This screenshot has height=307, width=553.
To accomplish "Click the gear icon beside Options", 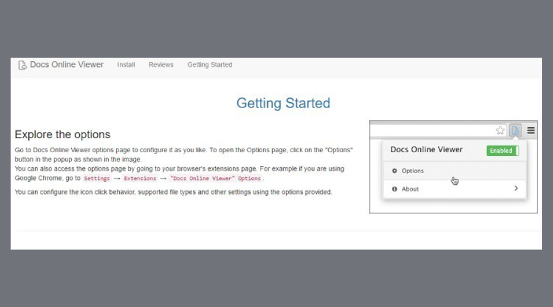I will point(394,171).
